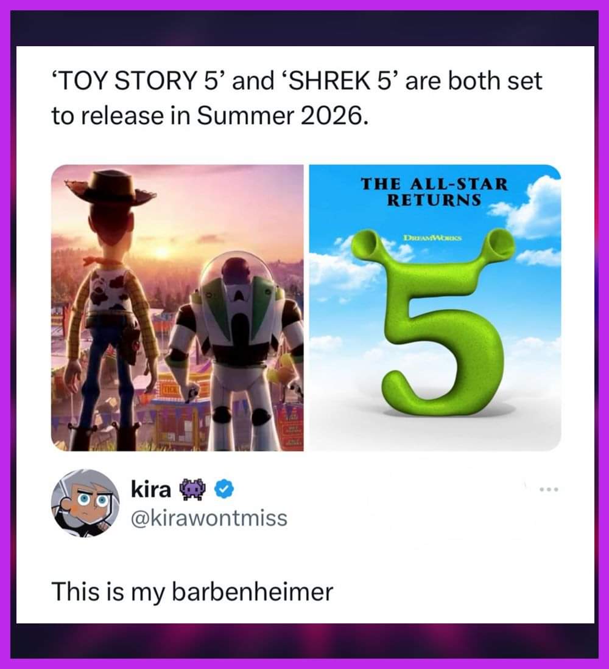Open kira's Danny Phantom profile avatar

[x=85, y=503]
